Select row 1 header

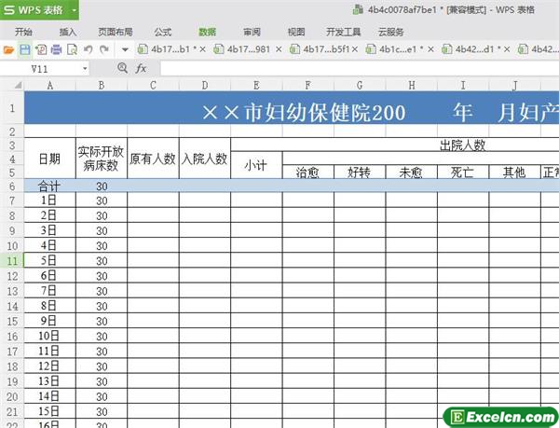(12, 108)
